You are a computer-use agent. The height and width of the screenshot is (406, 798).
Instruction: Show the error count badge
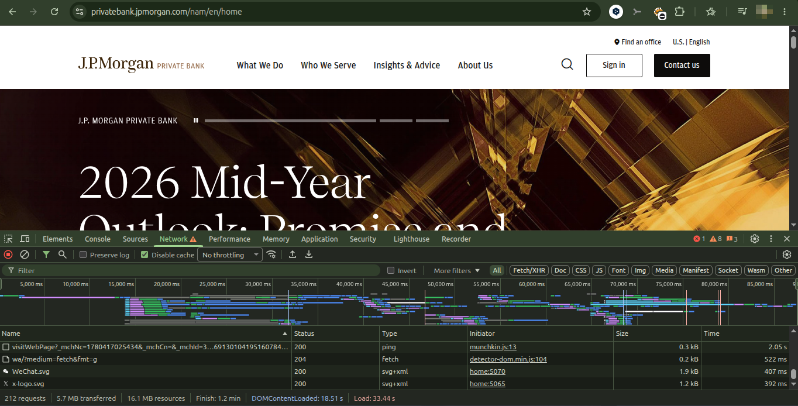tap(699, 239)
